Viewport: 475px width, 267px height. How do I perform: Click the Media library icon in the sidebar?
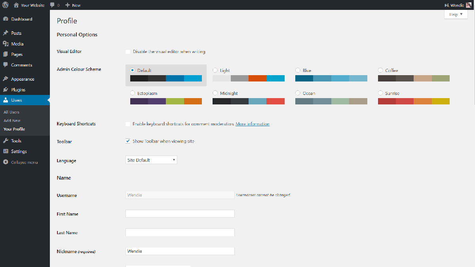point(6,44)
